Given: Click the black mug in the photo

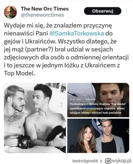Looking at the screenshot, I should coord(23,141).
